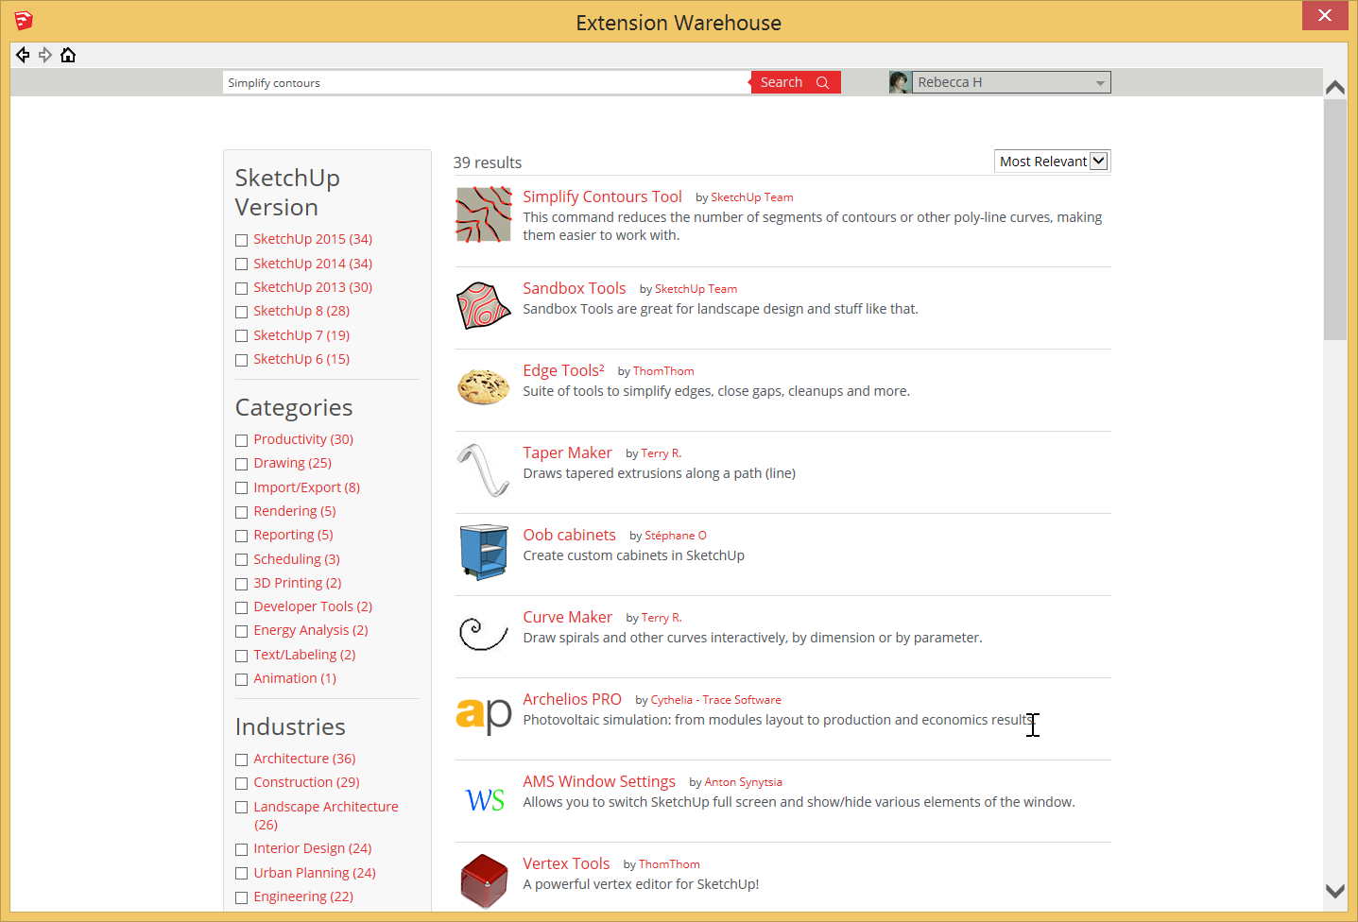Check Import/Export (8) category
The height and width of the screenshot is (922, 1358).
tap(242, 488)
